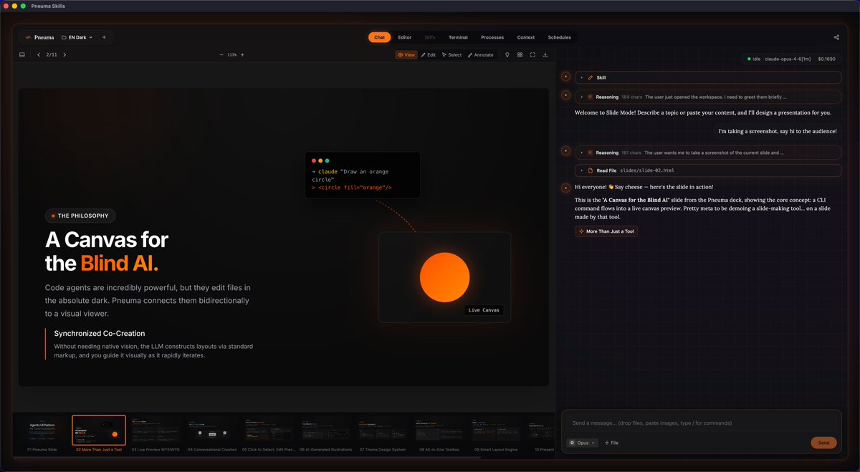This screenshot has width=860, height=472.
Task: Go to the next slide arrow
Action: 64,54
